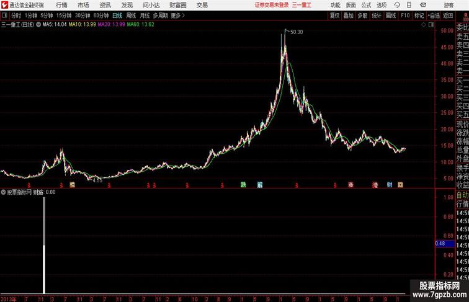Click the 返回 button
Viewport: 469px width, 302px height.
[x=448, y=16]
